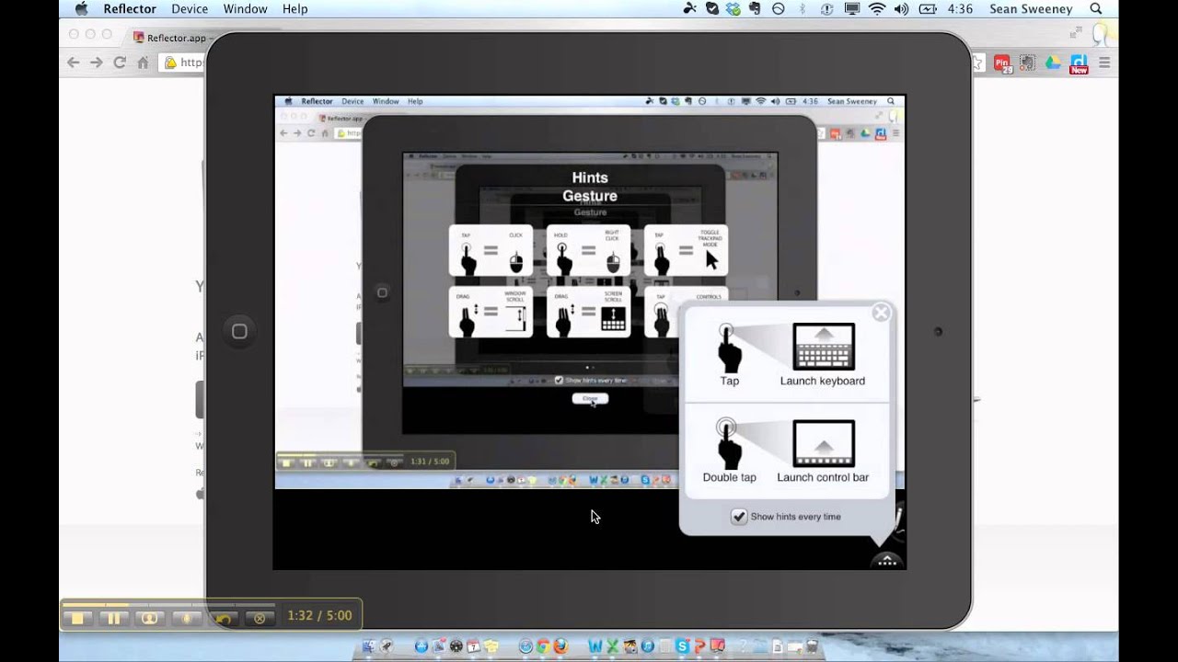
Task: Open the Apple menu
Action: coord(81,9)
